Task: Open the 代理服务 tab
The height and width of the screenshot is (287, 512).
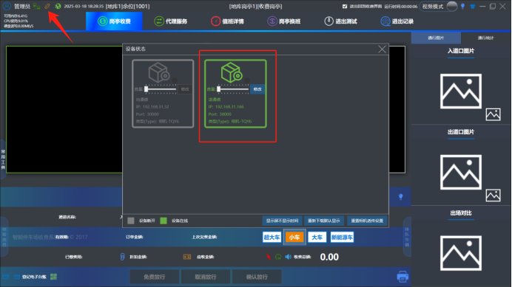Action: click(171, 21)
